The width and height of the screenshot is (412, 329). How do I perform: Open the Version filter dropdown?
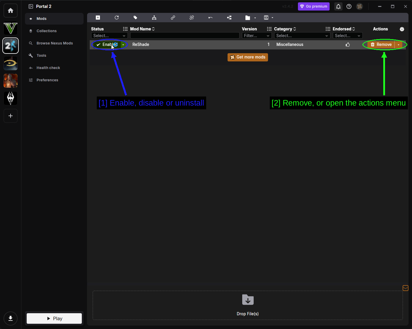[257, 36]
